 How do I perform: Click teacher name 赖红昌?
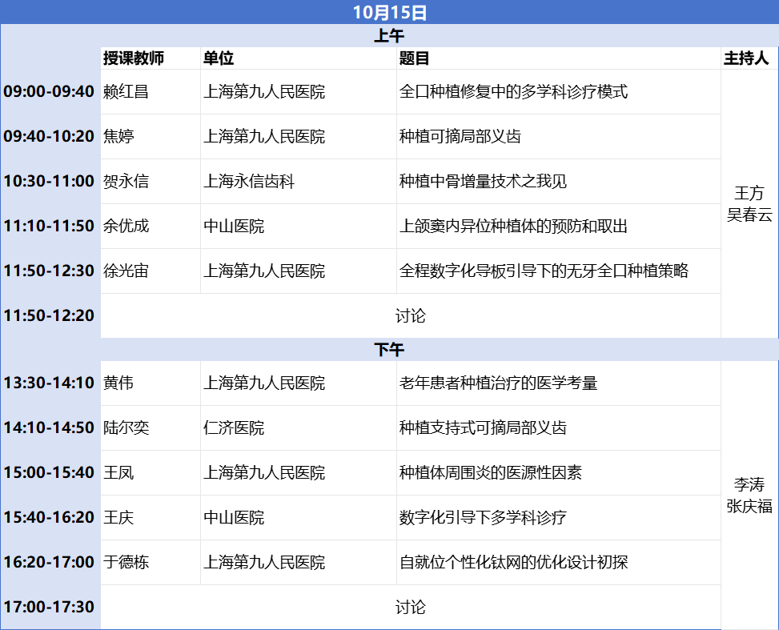(x=126, y=91)
